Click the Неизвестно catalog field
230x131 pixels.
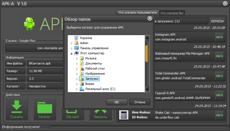45,86
